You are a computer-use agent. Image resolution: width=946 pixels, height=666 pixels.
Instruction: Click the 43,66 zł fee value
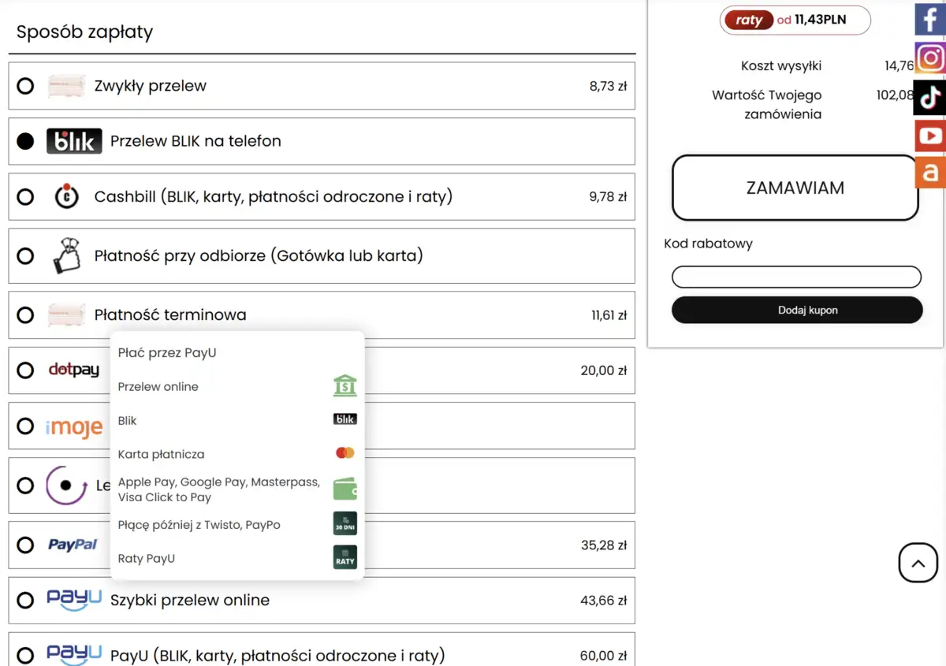pyautogui.click(x=604, y=600)
